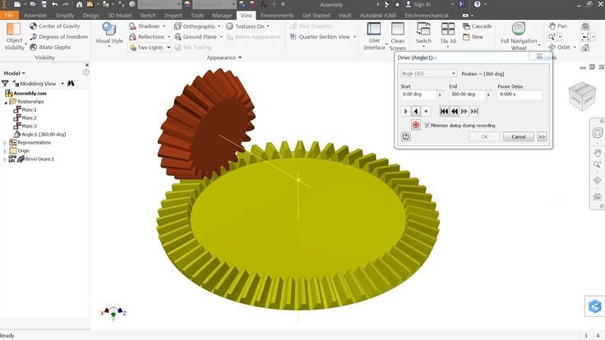This screenshot has width=605, height=340.
Task: Click the Object Visibility button
Action: pos(14,34)
